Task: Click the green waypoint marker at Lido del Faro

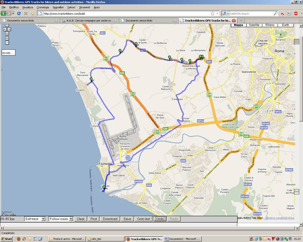Action: point(104,187)
